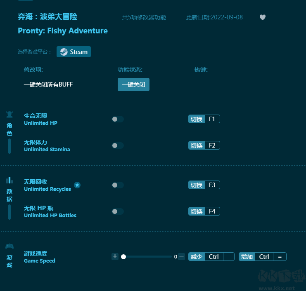Click the 热键: column header
Viewport: 306px width, 291px height.
(x=201, y=70)
